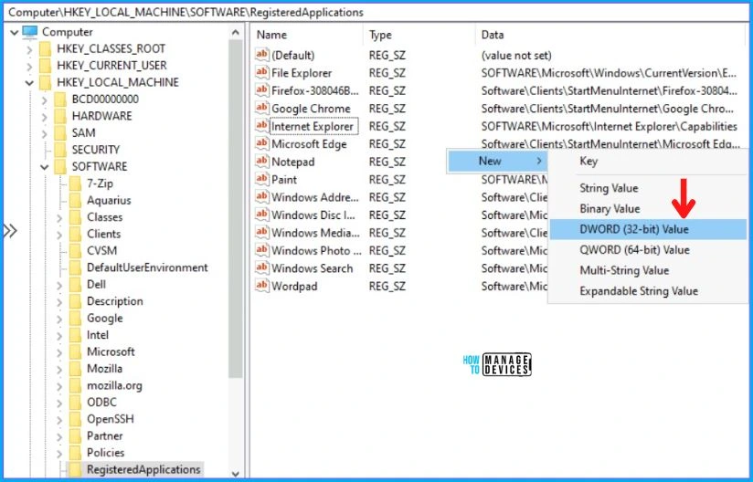
Task: Collapse the Computer root node
Action: tap(14, 33)
